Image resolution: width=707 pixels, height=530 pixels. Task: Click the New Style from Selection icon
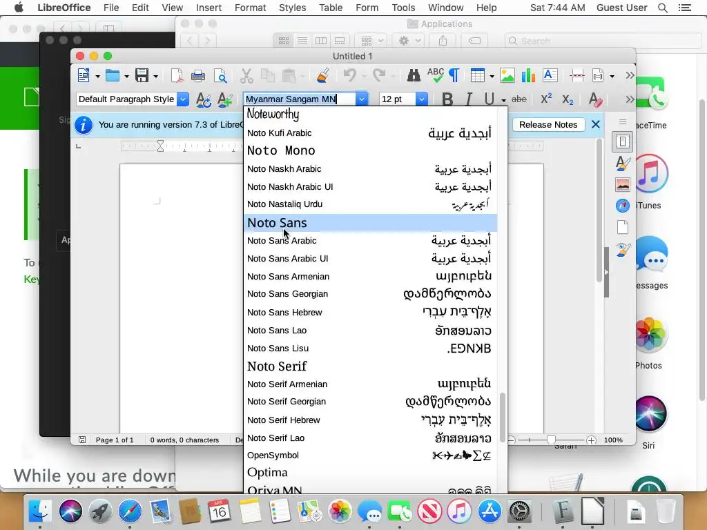click(224, 99)
